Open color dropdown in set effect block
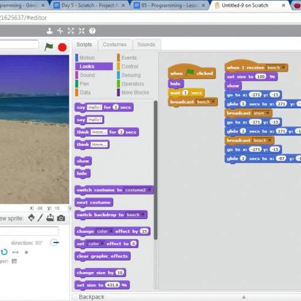The width and height of the screenshot is (301, 301). pyautogui.click(x=102, y=244)
